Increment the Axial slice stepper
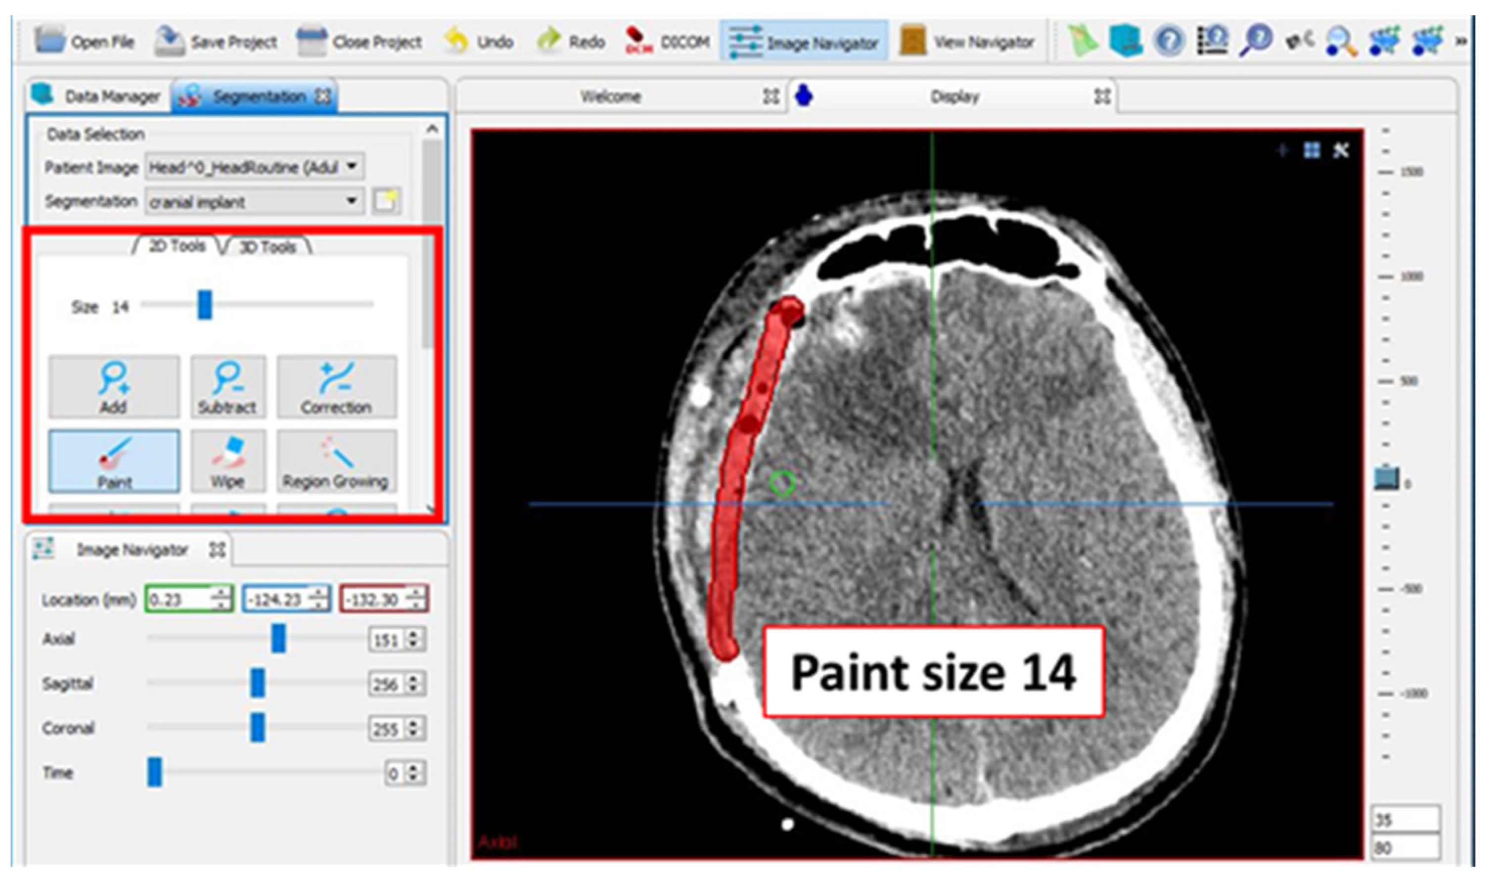This screenshot has height=884, width=1494. (414, 635)
